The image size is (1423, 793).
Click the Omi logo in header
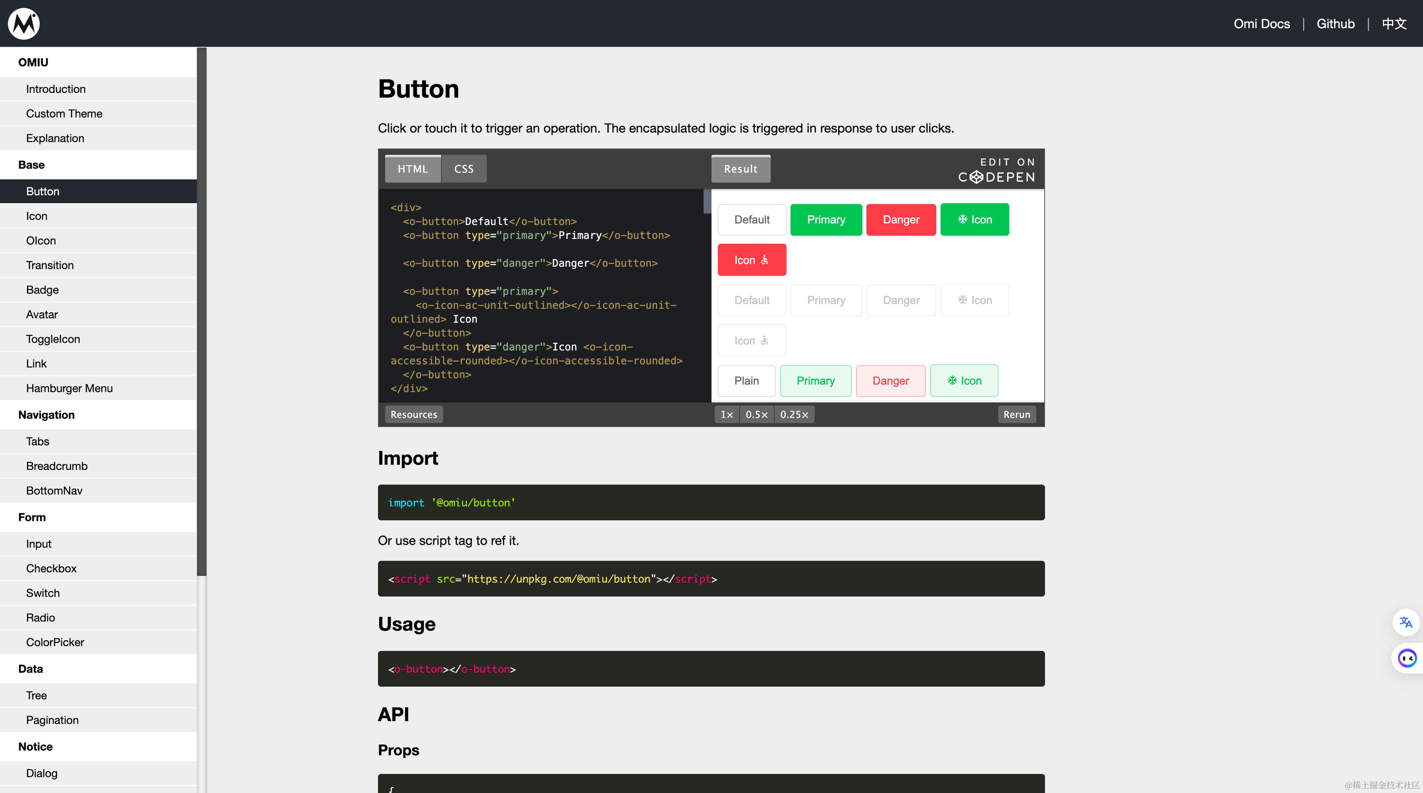pos(24,23)
